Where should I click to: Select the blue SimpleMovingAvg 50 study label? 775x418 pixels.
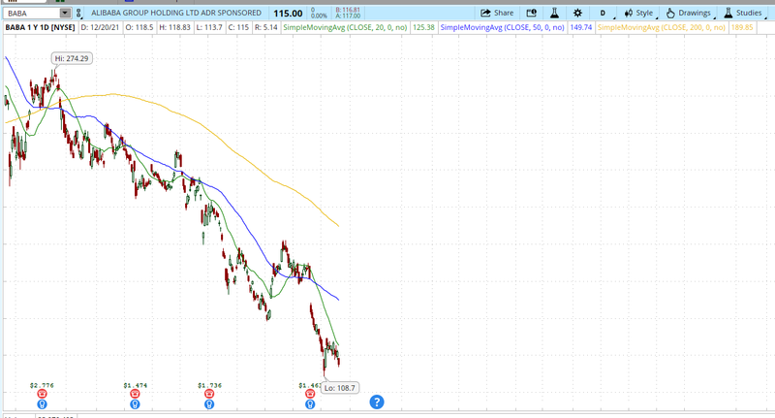pyautogui.click(x=502, y=27)
